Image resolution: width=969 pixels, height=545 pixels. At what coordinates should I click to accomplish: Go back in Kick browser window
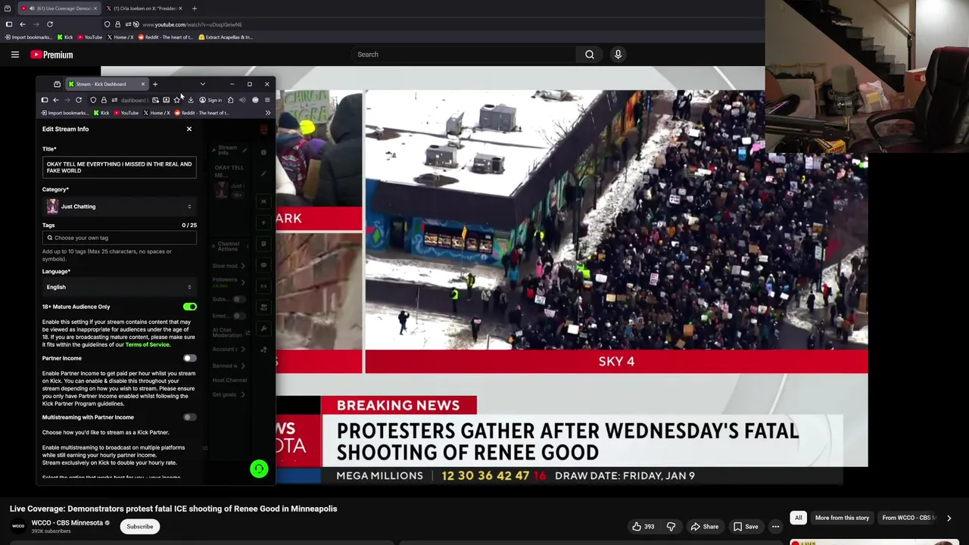(x=56, y=100)
